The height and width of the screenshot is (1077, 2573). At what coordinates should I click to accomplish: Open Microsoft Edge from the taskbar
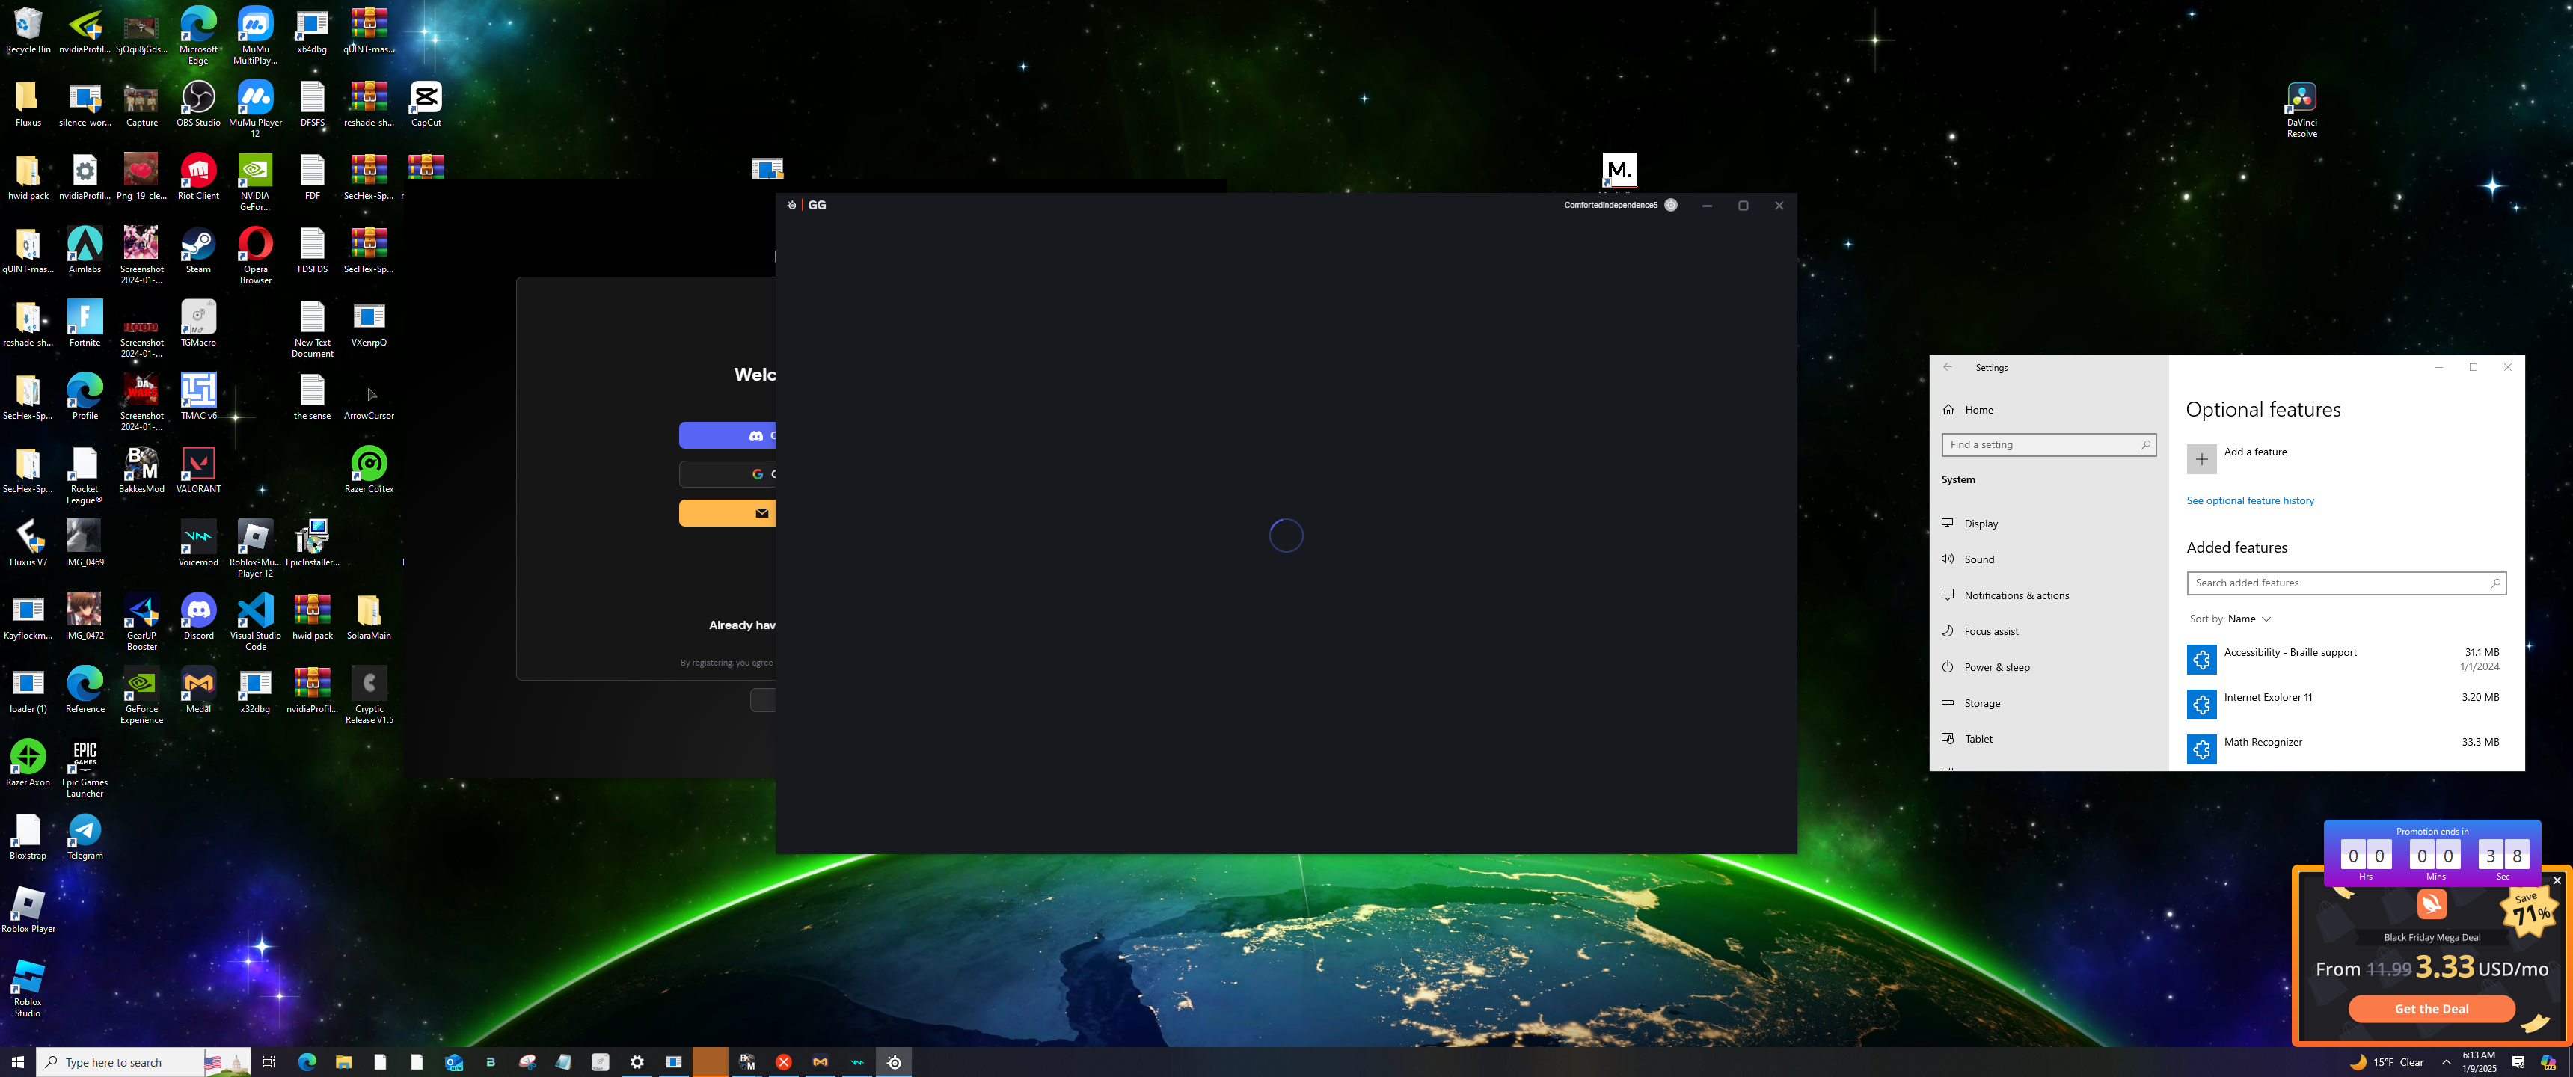[307, 1062]
